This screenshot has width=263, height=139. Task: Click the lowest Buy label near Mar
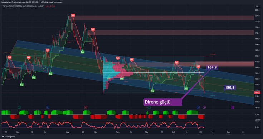tap(21, 85)
